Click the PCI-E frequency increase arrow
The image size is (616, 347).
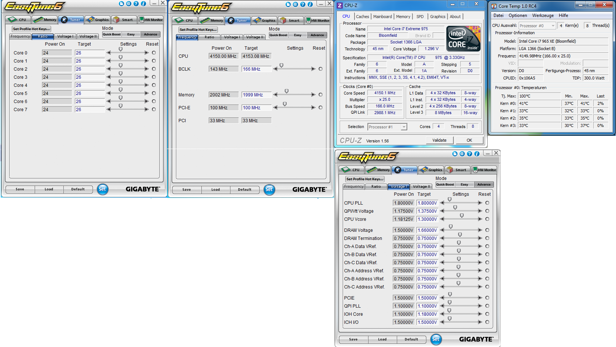(x=313, y=107)
